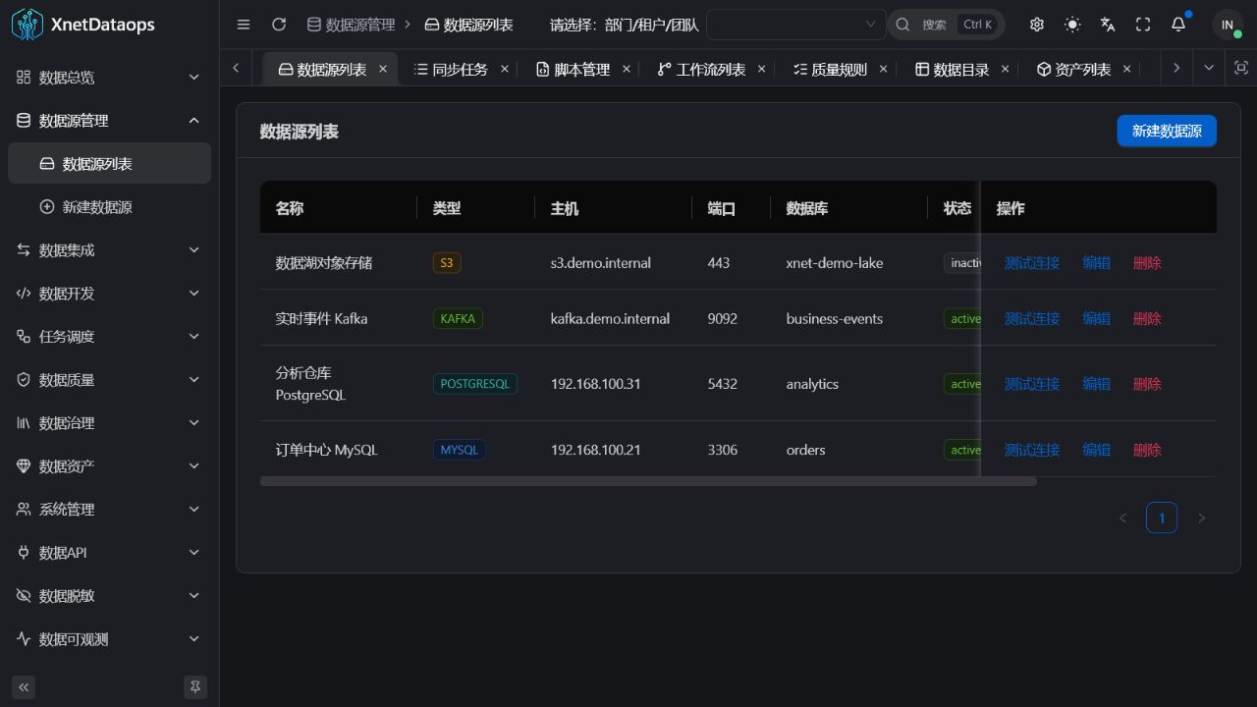Test connection for 订单中心 MySQL

coord(1031,450)
